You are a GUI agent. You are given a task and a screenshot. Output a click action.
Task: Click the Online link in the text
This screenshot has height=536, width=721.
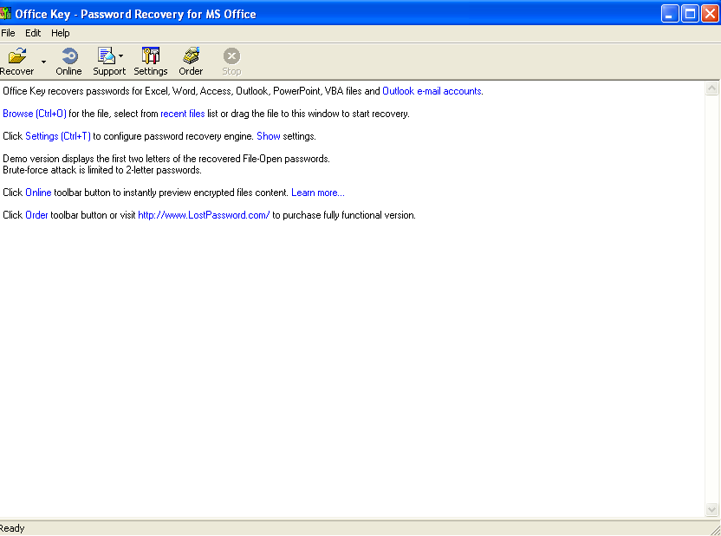pyautogui.click(x=38, y=193)
